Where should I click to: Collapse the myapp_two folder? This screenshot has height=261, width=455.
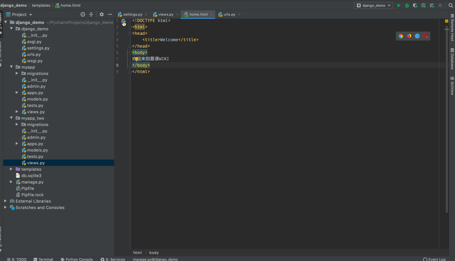(11, 118)
